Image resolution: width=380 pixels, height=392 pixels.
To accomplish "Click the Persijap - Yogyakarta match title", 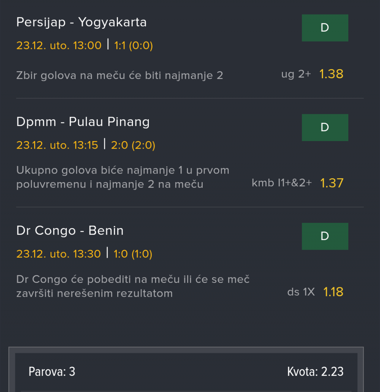I will [x=82, y=22].
